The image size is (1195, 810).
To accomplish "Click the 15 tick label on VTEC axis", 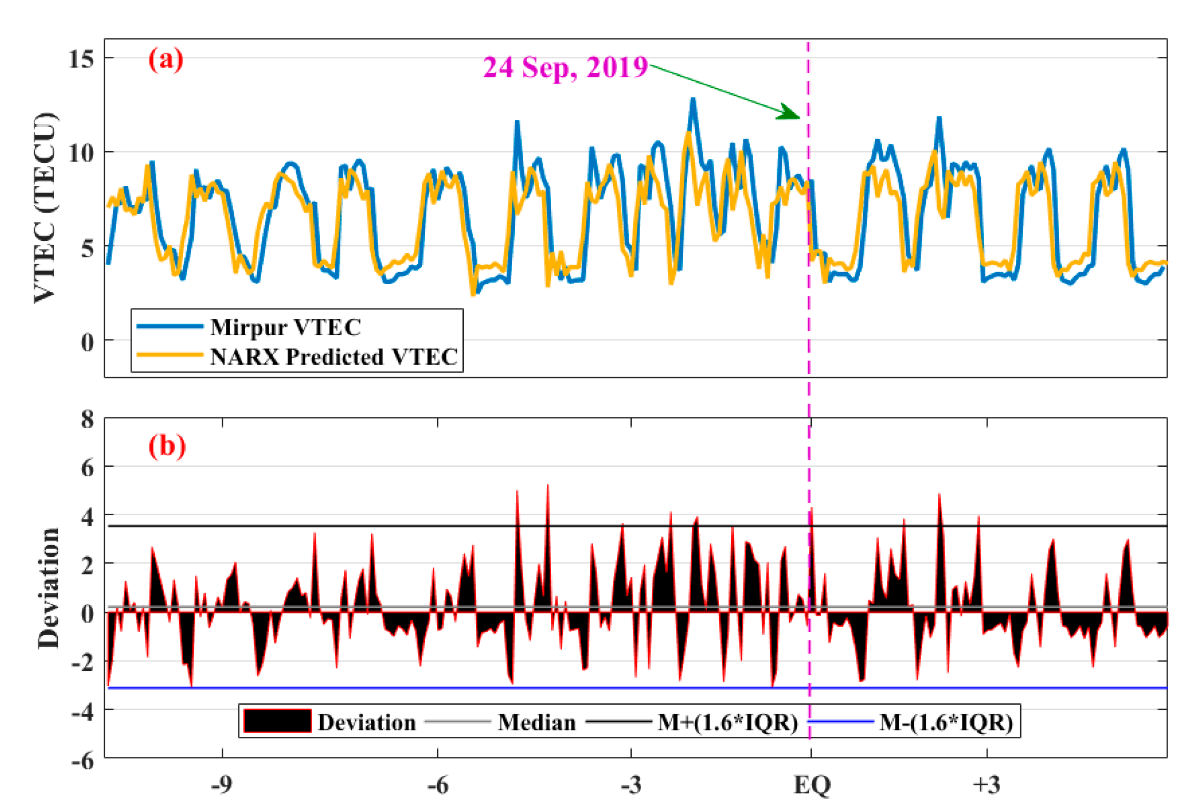I will [x=82, y=58].
